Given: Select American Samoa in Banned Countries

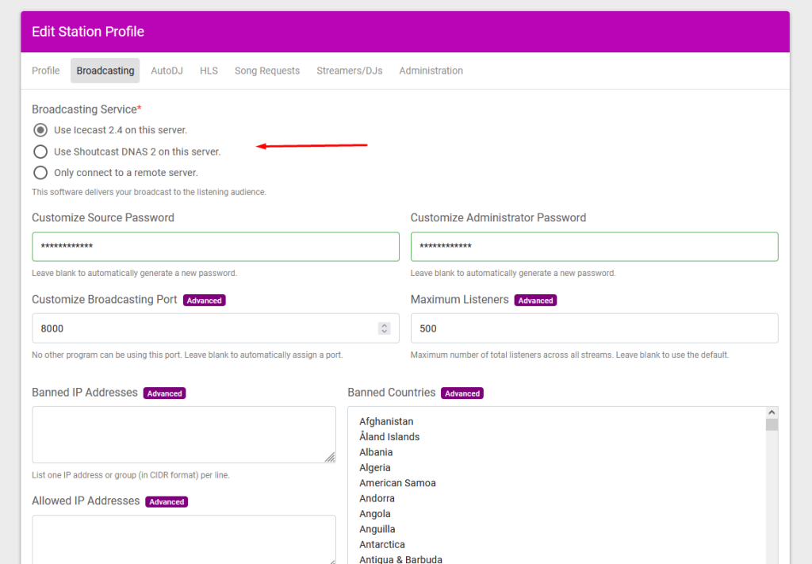Looking at the screenshot, I should coord(397,482).
